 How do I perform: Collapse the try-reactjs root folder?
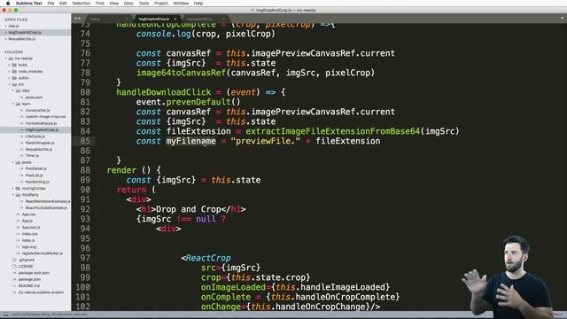6,58
